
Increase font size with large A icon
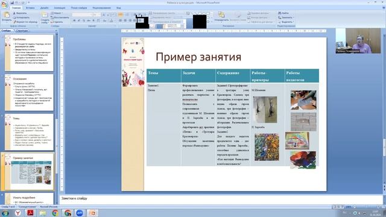(104, 14)
